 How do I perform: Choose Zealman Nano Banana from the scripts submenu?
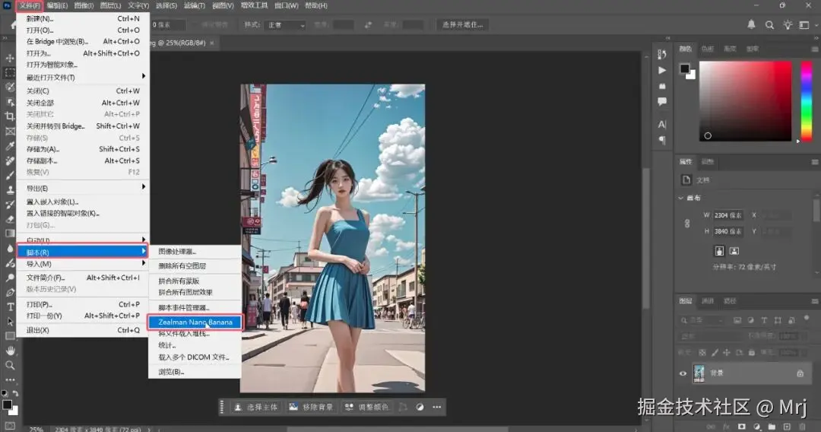point(195,322)
